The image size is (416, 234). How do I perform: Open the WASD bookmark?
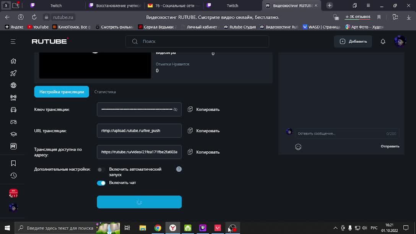point(321,27)
